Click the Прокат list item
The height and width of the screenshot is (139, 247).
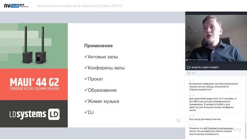pos(94,79)
